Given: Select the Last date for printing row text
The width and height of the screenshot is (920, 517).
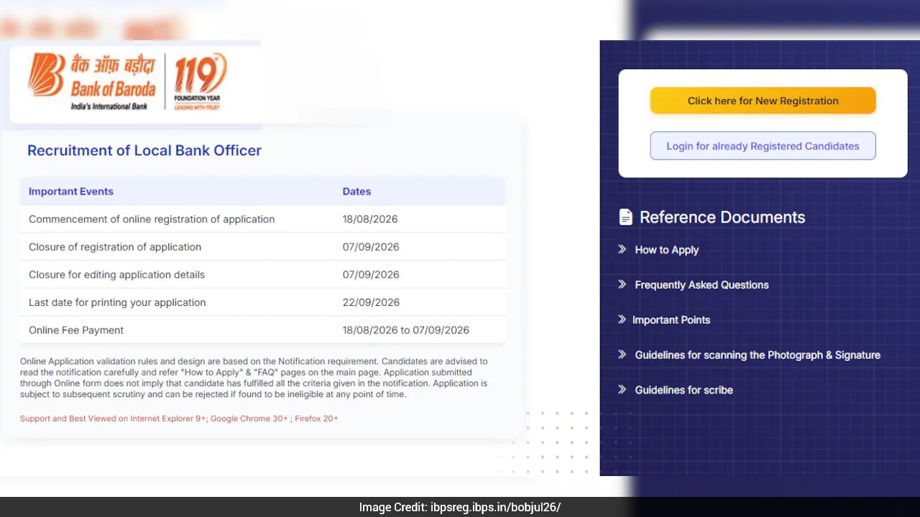Looking at the screenshot, I should coord(117,302).
